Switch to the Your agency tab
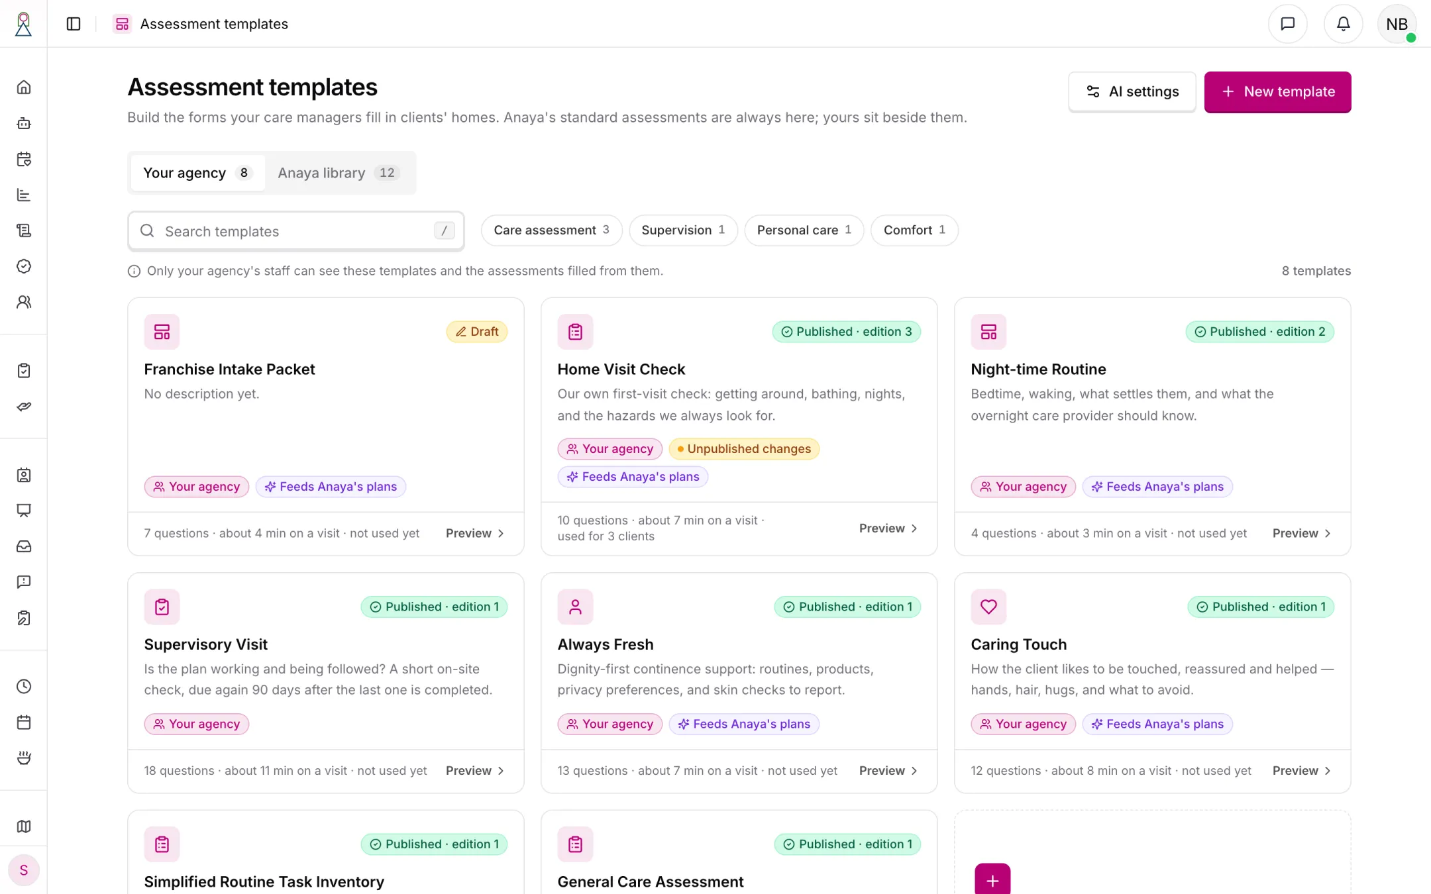 [x=197, y=173]
